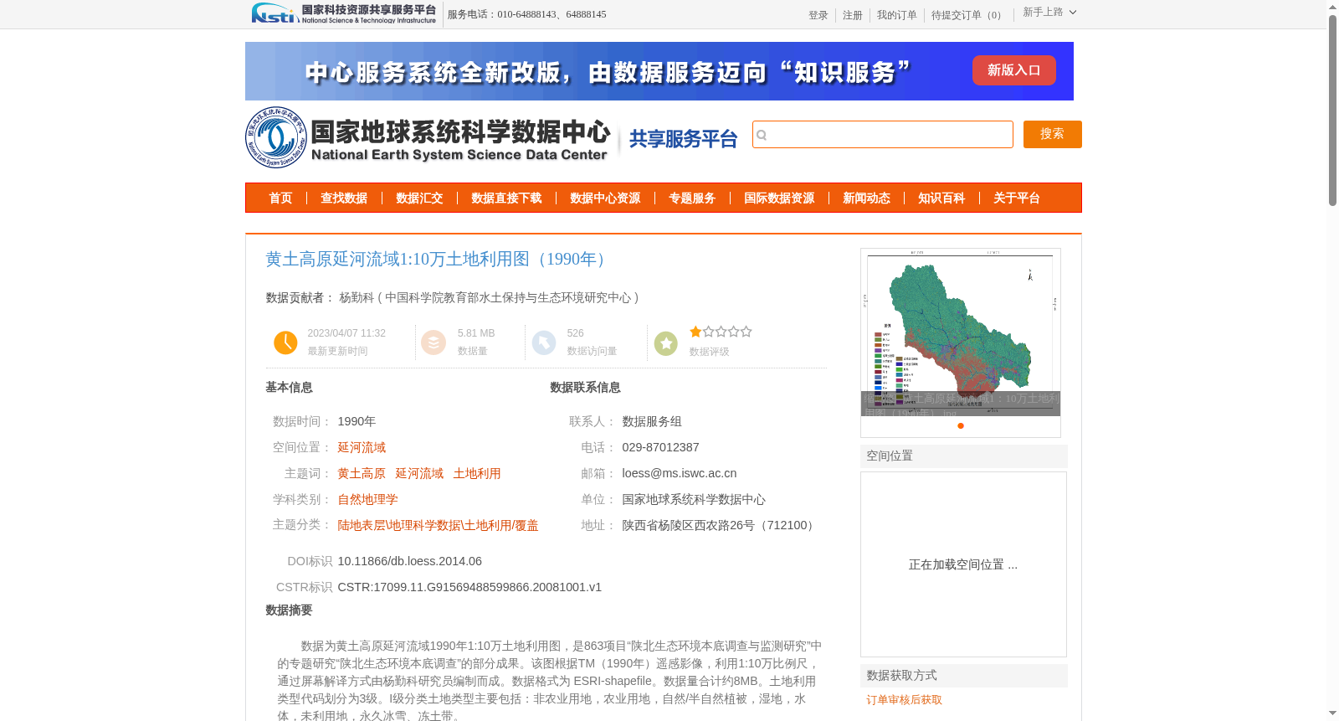The width and height of the screenshot is (1339, 721).
Task: Click the scrollbar up arrow
Action: point(1332,7)
